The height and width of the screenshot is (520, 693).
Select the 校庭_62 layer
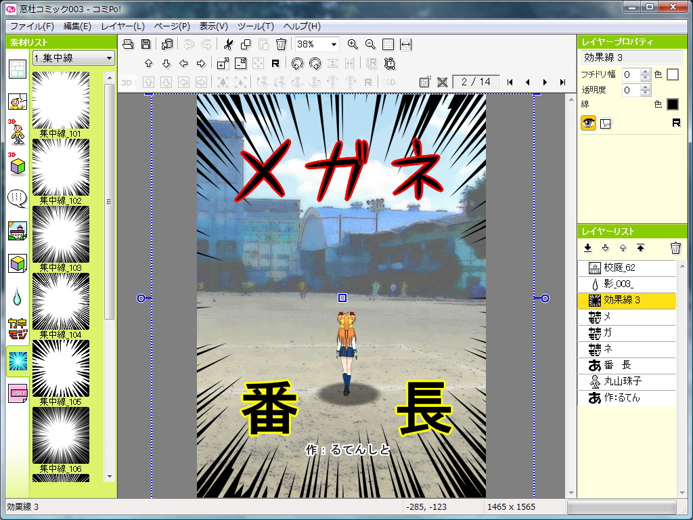pyautogui.click(x=627, y=267)
